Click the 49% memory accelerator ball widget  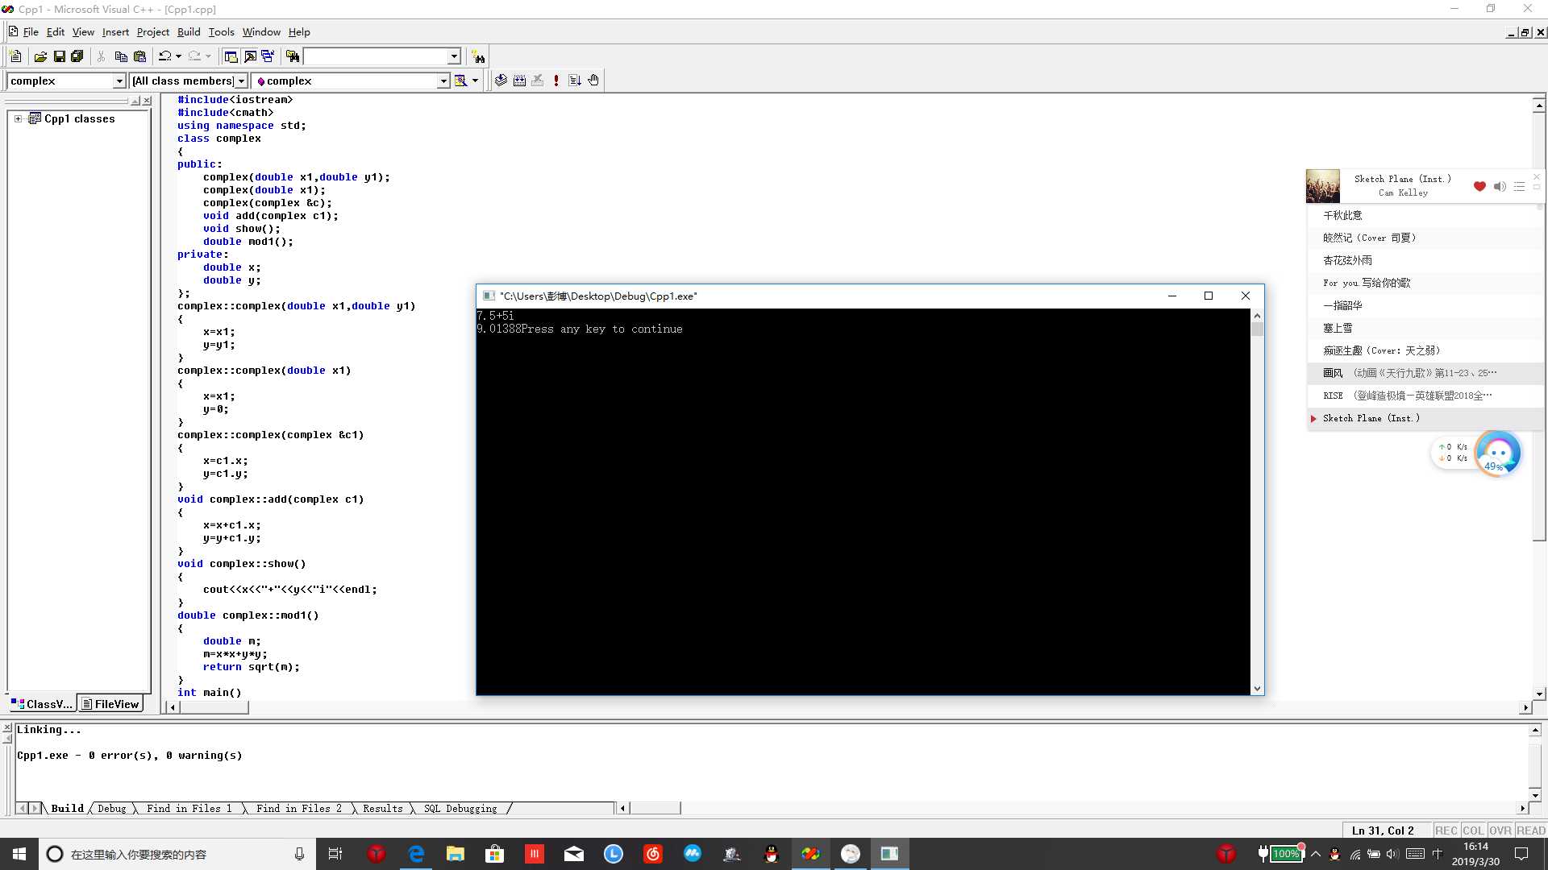coord(1497,454)
